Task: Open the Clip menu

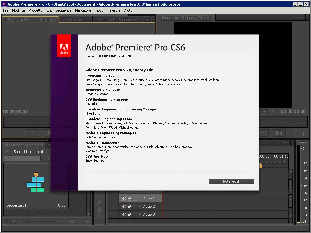Action: pos(49,10)
